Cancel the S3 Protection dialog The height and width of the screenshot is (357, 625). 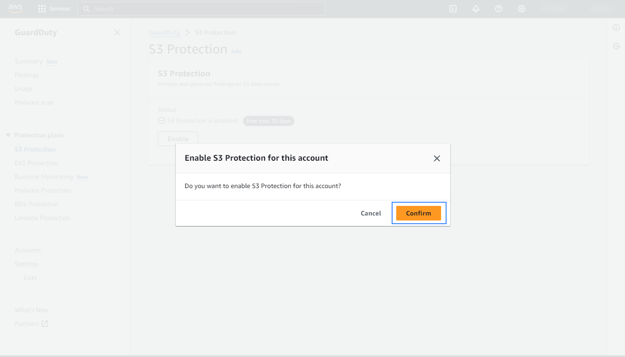click(x=371, y=213)
